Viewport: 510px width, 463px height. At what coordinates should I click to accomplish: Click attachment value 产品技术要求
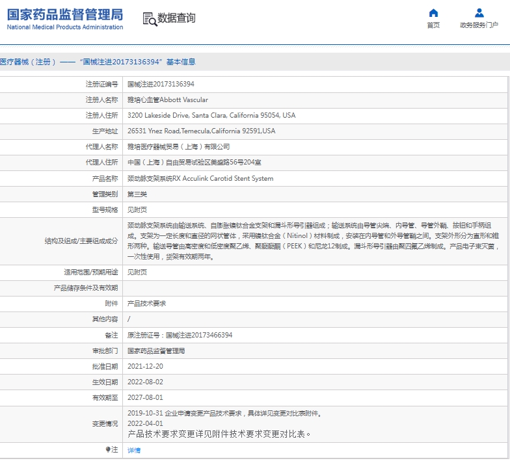pos(147,304)
